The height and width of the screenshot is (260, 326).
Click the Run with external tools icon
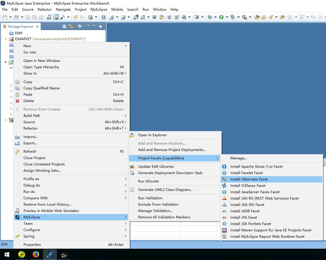click(x=244, y=17)
